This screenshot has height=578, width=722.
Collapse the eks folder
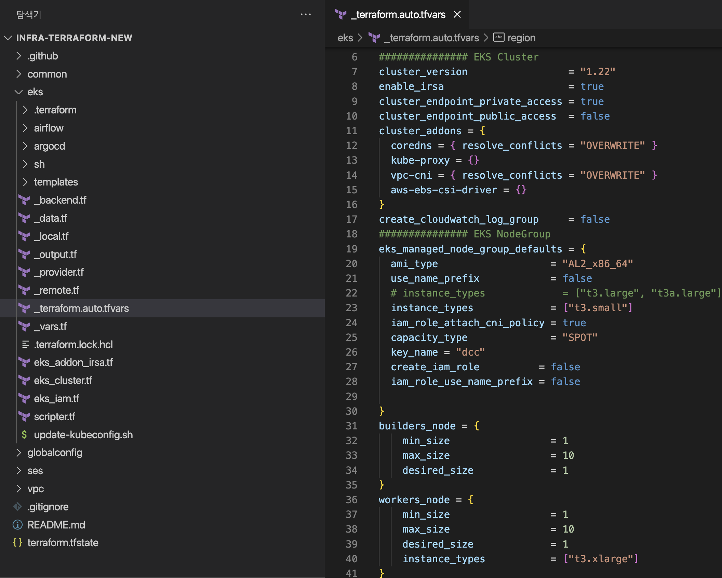pos(19,92)
